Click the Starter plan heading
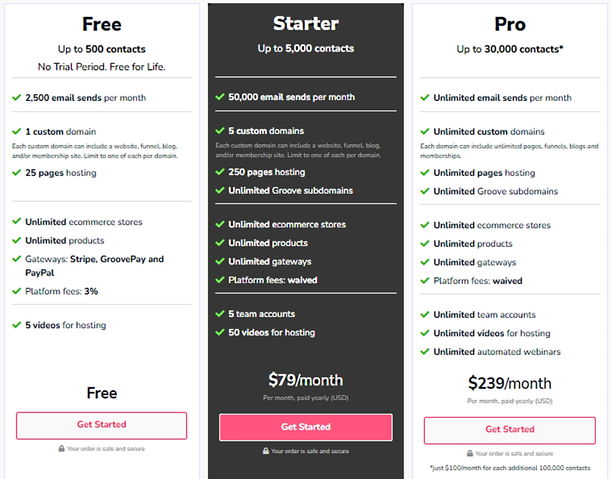The image size is (611, 479). [305, 23]
